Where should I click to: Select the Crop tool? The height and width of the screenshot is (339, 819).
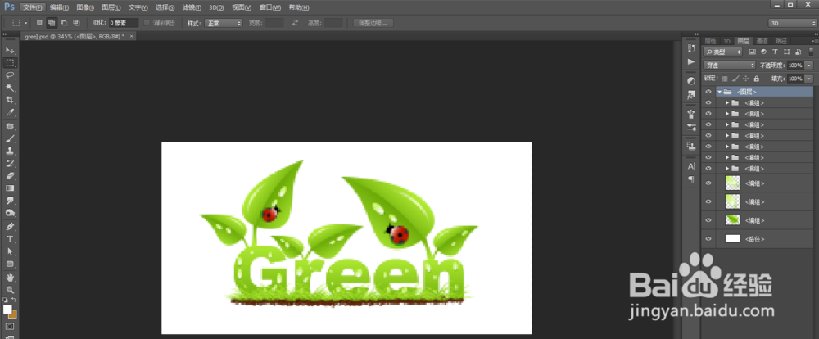(10, 100)
